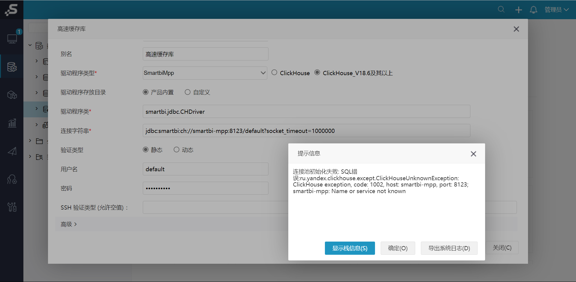The image size is (576, 282).
Task: Open the system tools sidebar icon
Action: coord(12,207)
